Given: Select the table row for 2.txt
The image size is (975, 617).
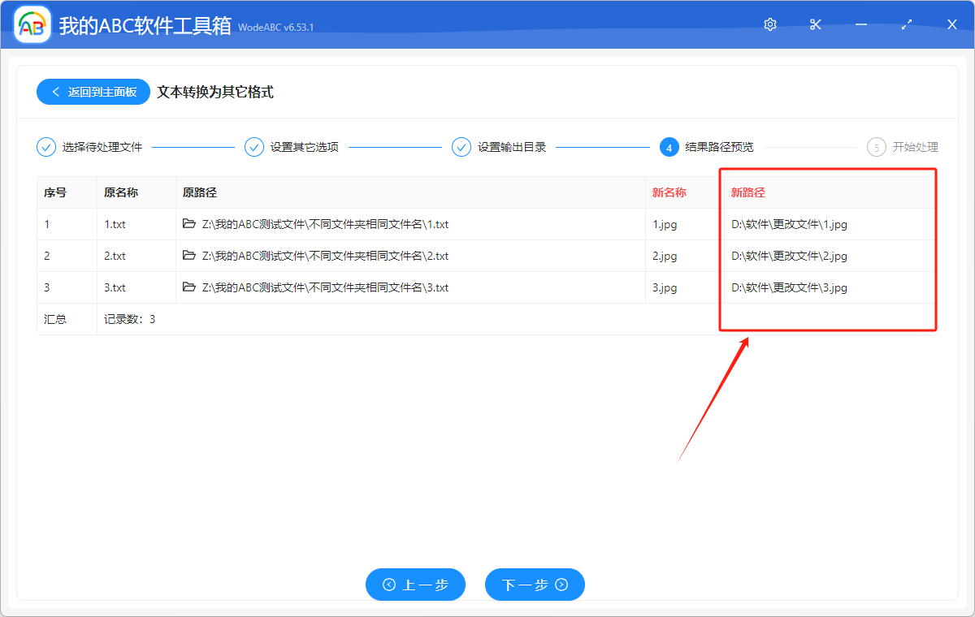Looking at the screenshot, I should (x=406, y=256).
